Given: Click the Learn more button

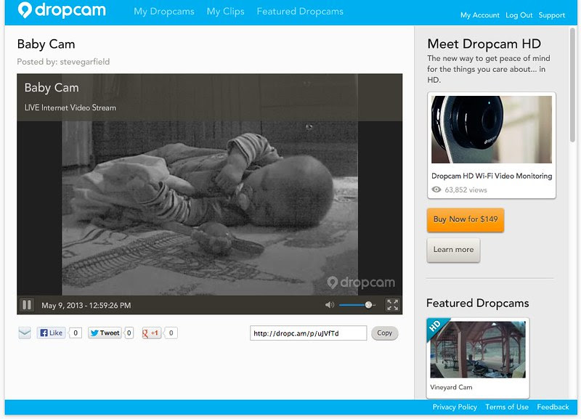Looking at the screenshot, I should (453, 250).
